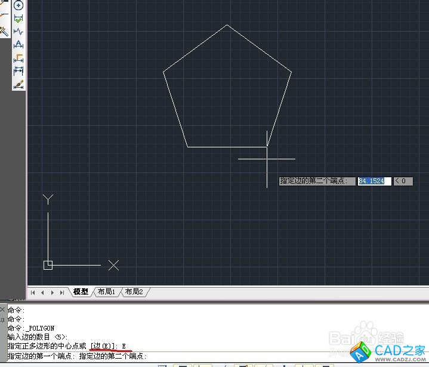Click the UCS origin square icon
This screenshot has width=429, height=367.
pos(48,265)
